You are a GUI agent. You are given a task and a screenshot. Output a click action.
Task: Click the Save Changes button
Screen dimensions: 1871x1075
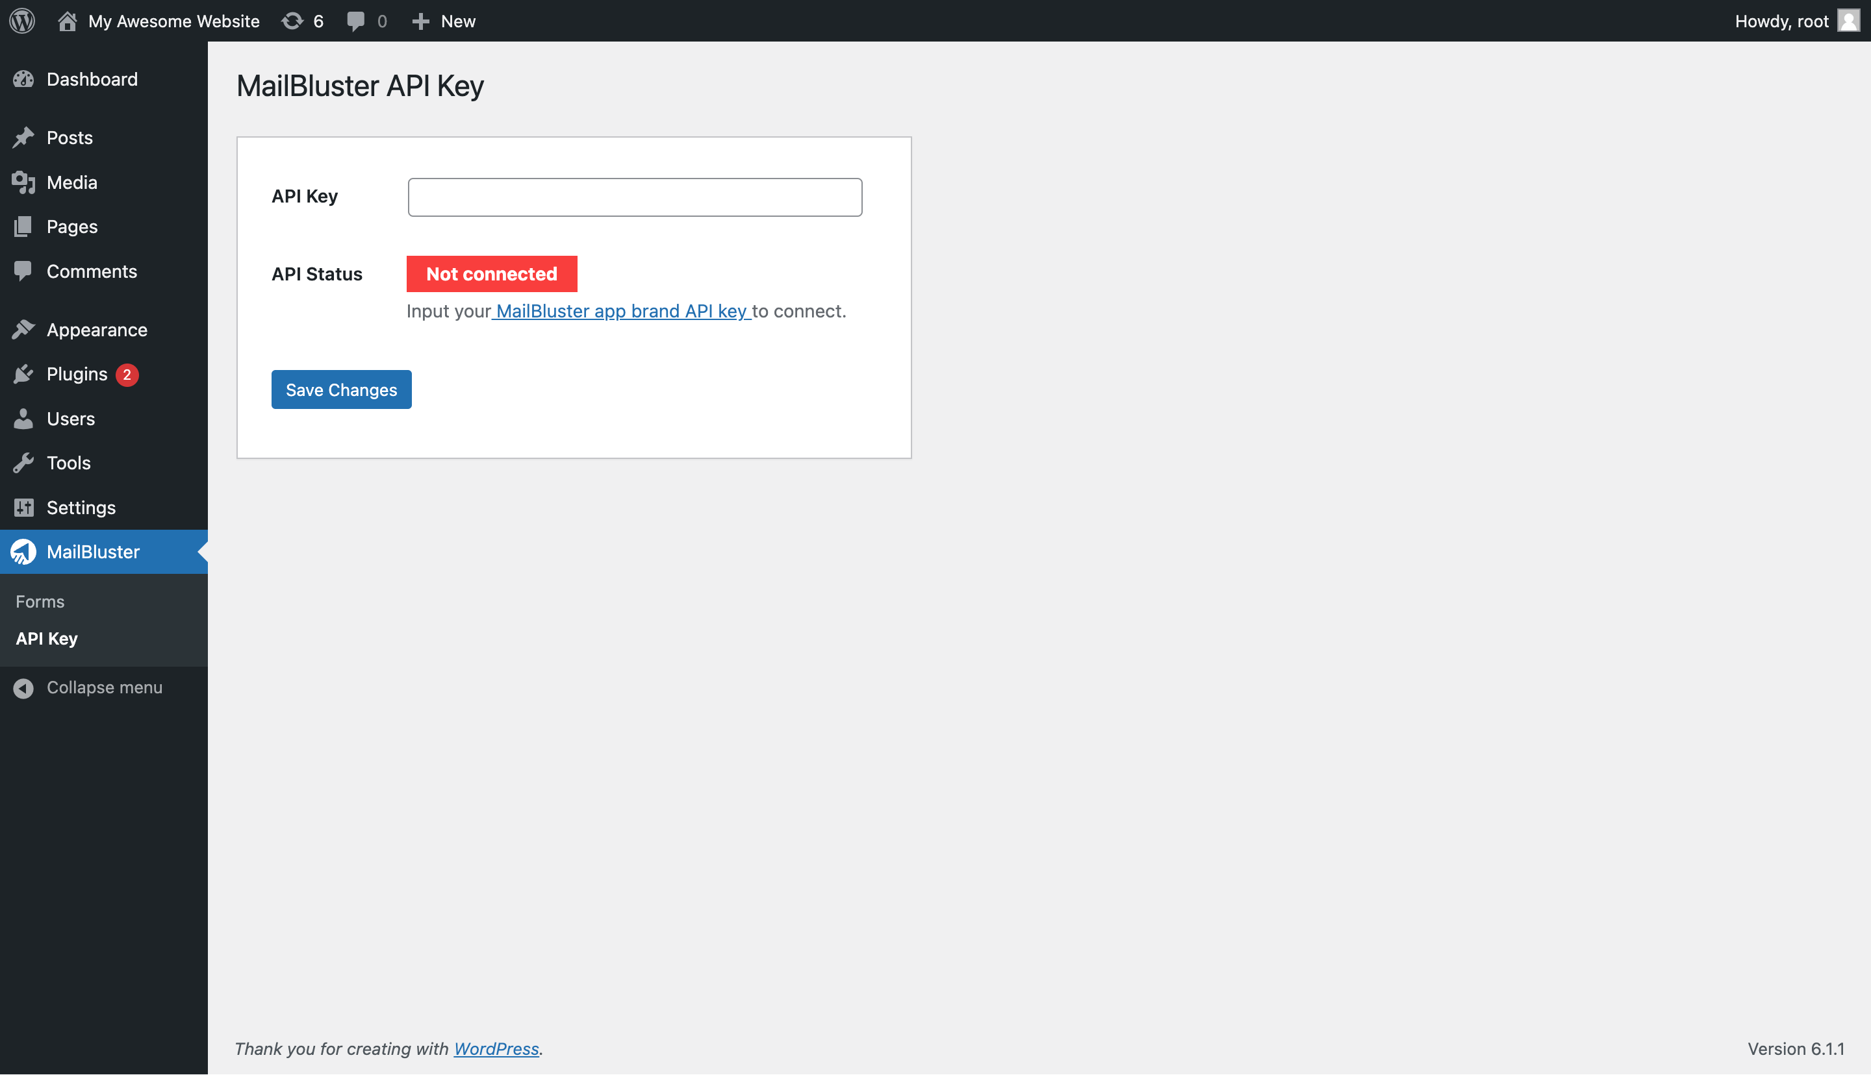point(341,389)
